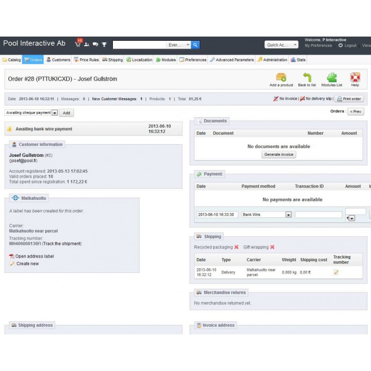Click the Documents panel icon
The height and width of the screenshot is (371, 371).
pyautogui.click(x=199, y=121)
